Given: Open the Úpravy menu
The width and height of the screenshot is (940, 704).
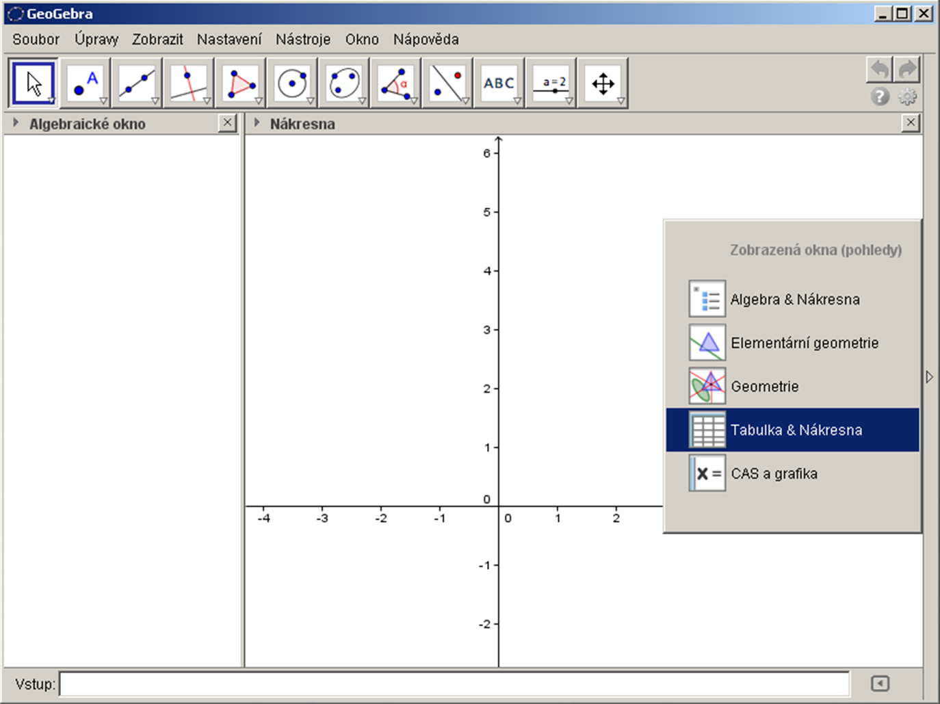Looking at the screenshot, I should tap(96, 40).
